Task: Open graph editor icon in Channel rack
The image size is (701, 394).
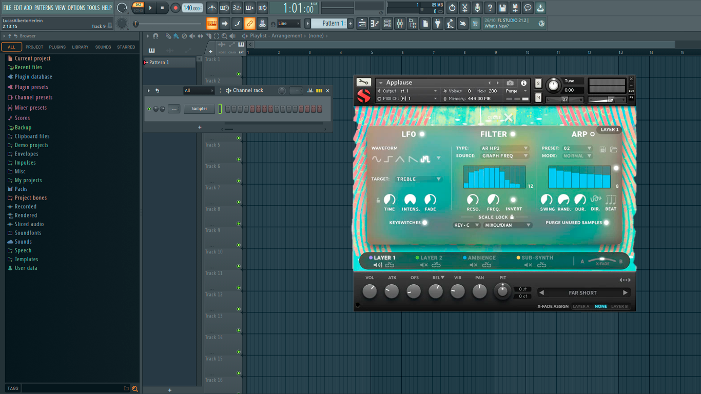Action: [x=310, y=91]
